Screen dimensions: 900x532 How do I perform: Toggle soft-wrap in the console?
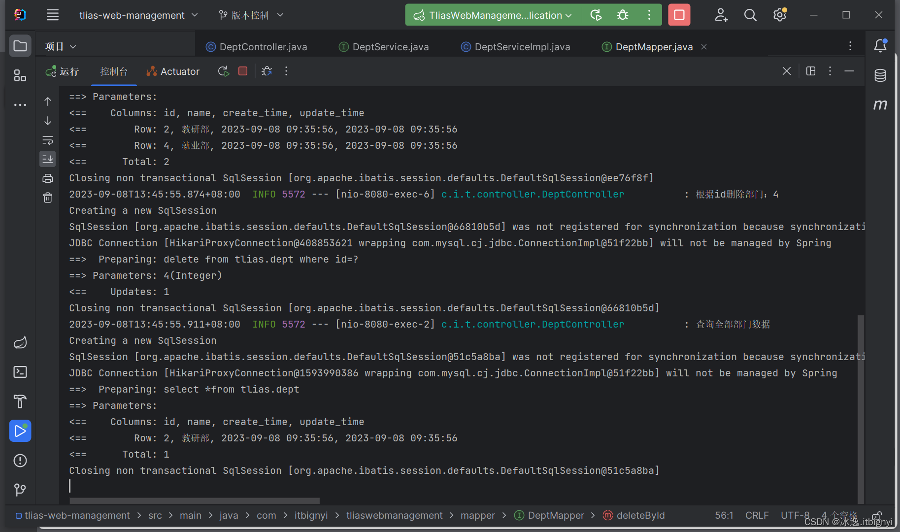click(48, 140)
